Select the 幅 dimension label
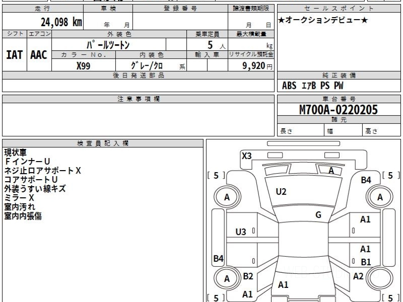Image resolution: width=403 pixels, height=302 pixels. [330, 132]
